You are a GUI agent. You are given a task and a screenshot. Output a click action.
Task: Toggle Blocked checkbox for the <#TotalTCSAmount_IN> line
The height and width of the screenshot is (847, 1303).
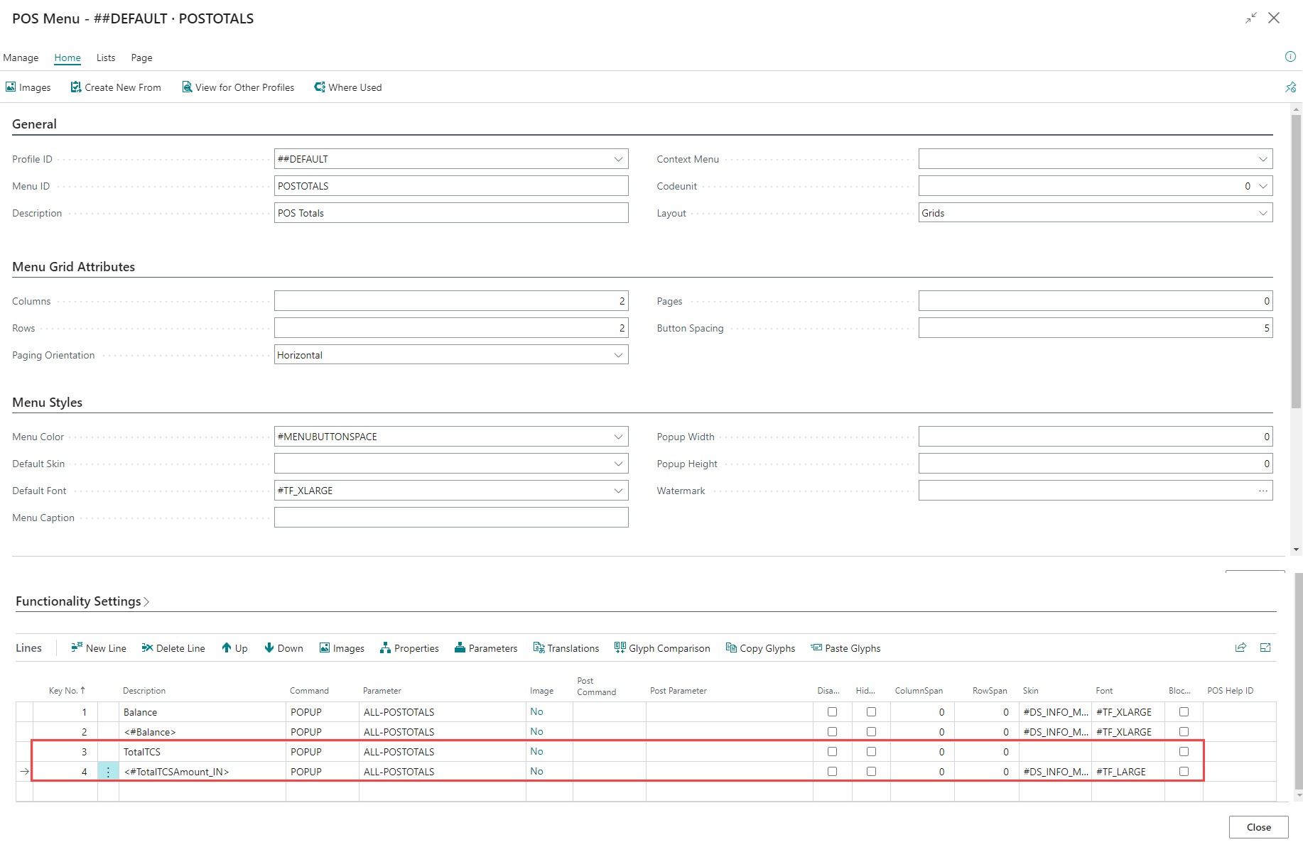pos(1184,771)
